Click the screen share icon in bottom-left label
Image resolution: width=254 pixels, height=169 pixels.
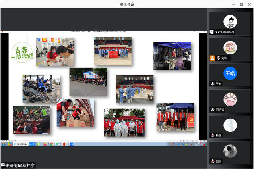(x=3, y=165)
